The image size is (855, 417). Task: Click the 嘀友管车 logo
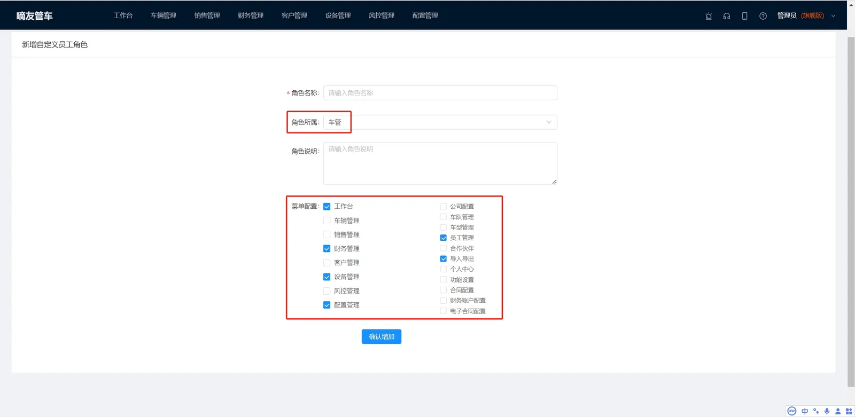(x=35, y=16)
